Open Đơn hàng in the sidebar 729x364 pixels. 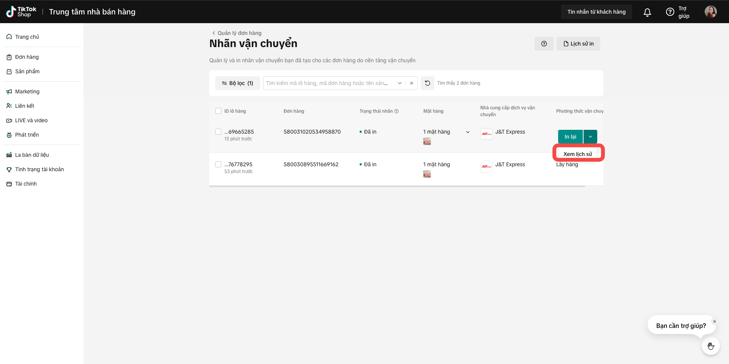pos(27,57)
